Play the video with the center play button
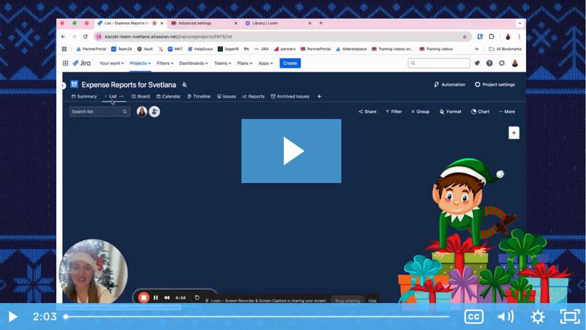 (x=291, y=151)
